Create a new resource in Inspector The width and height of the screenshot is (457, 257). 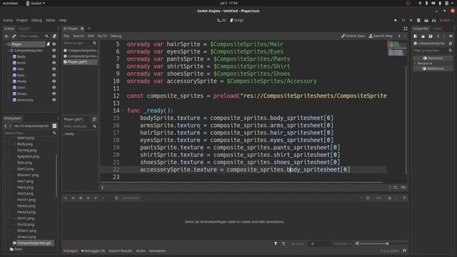(416, 36)
